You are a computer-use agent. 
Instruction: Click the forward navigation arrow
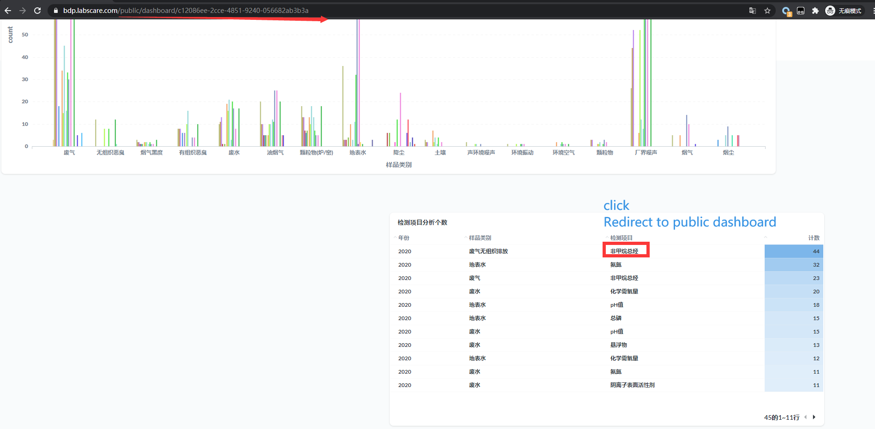(23, 10)
